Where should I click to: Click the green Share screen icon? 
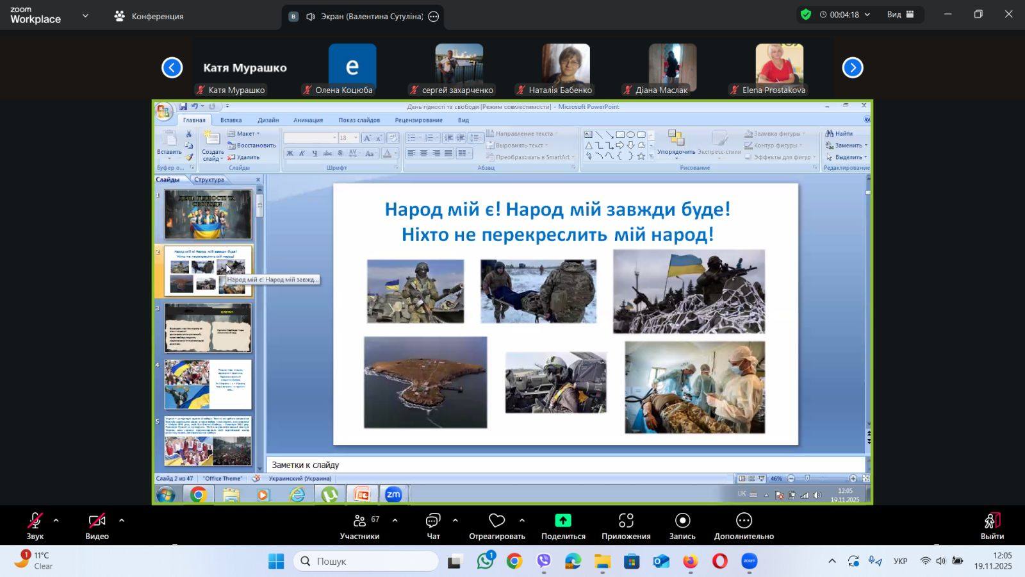(x=563, y=521)
